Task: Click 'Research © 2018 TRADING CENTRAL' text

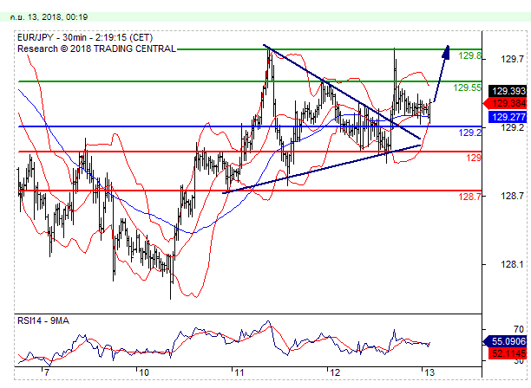Action: tap(96, 49)
